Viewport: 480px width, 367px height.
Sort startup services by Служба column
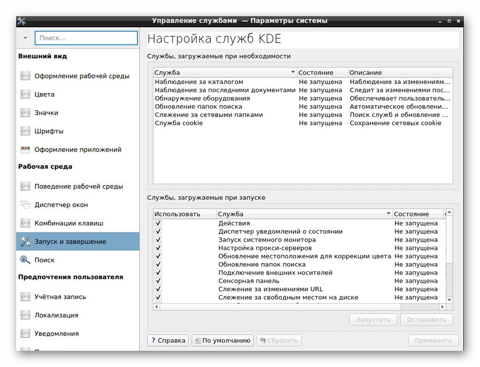[304, 214]
